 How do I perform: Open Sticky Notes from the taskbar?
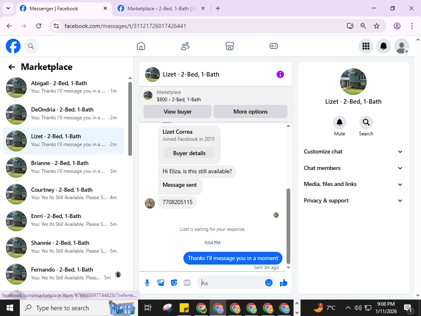[x=184, y=308]
